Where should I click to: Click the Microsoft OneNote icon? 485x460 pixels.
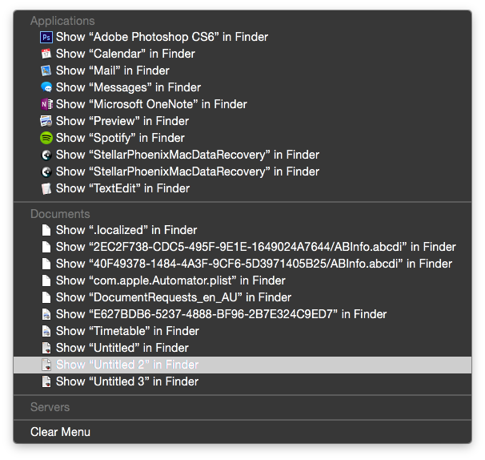pyautogui.click(x=46, y=104)
